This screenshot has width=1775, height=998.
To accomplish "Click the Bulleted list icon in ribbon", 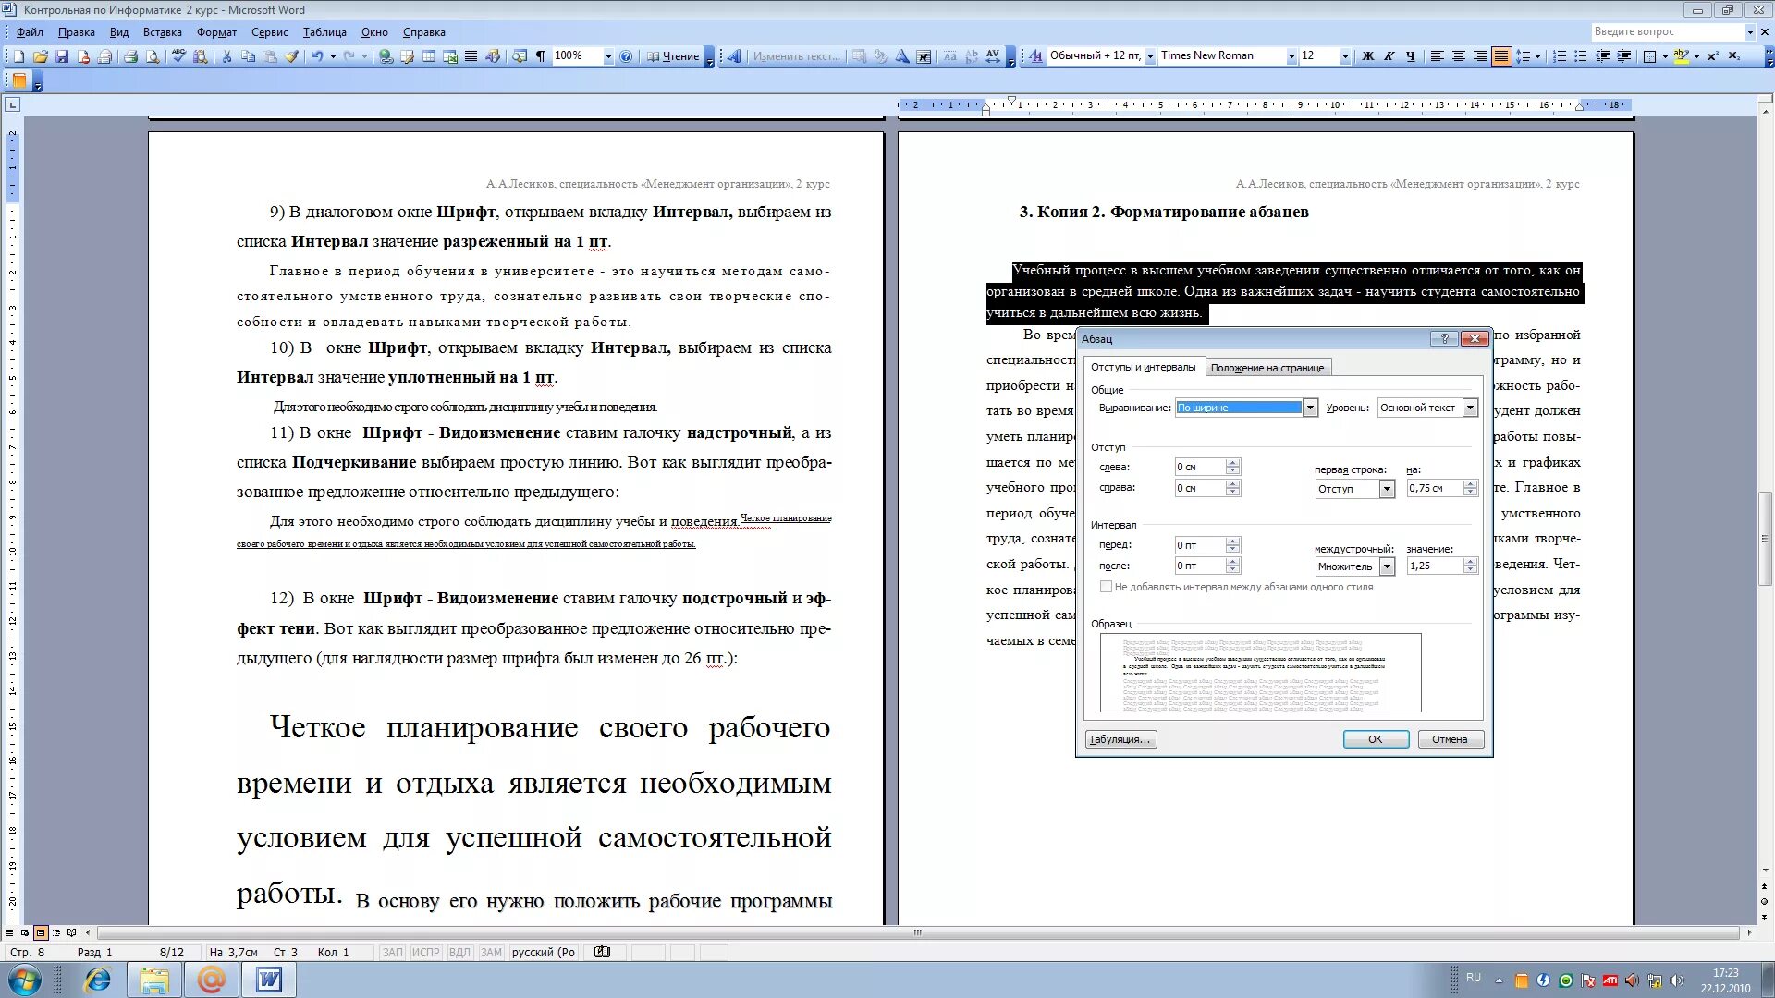I will tap(1580, 56).
